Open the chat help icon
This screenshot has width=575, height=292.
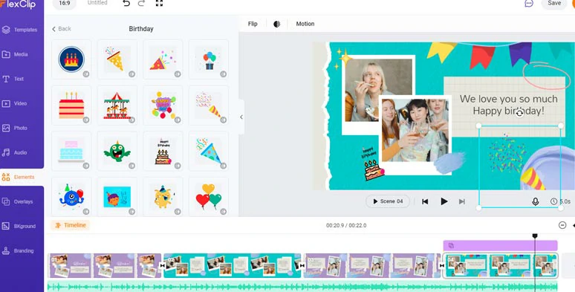tap(529, 3)
